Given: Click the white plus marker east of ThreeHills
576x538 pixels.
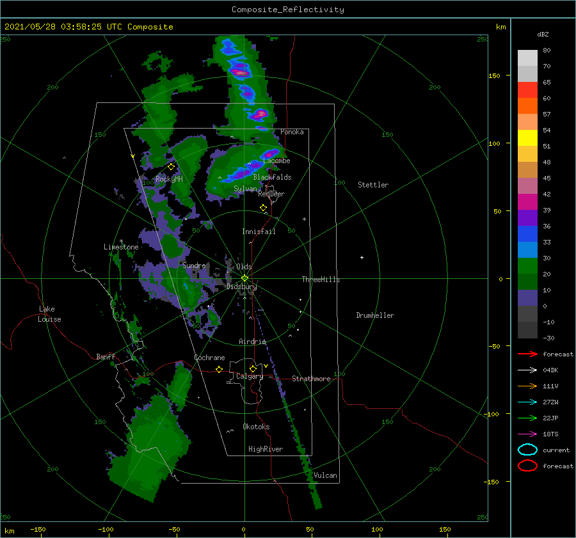Looking at the screenshot, I should point(362,257).
